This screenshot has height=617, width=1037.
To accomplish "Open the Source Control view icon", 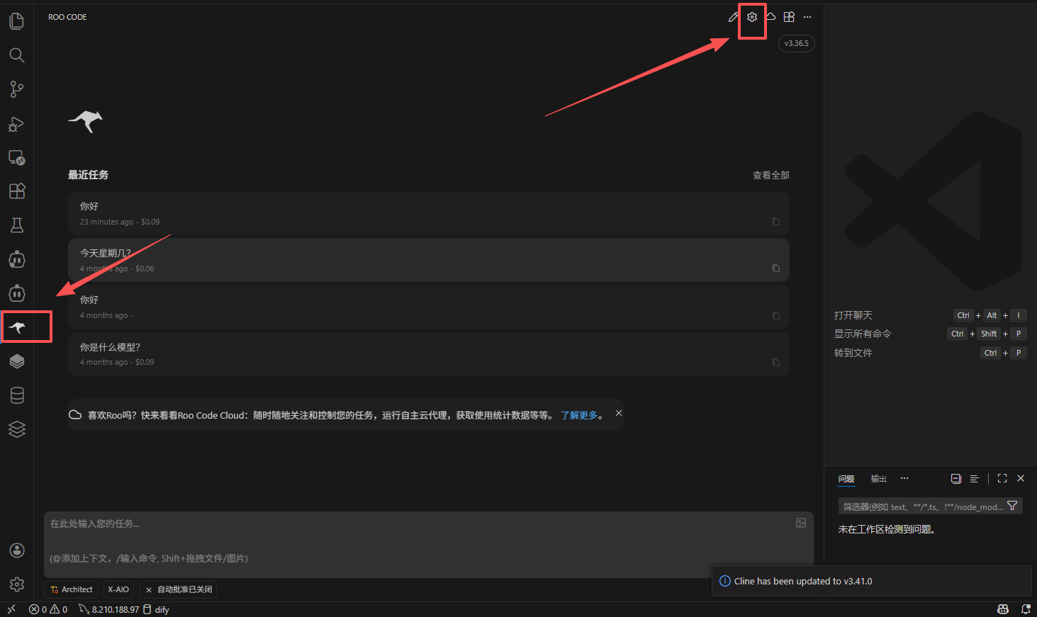I will click(x=16, y=89).
